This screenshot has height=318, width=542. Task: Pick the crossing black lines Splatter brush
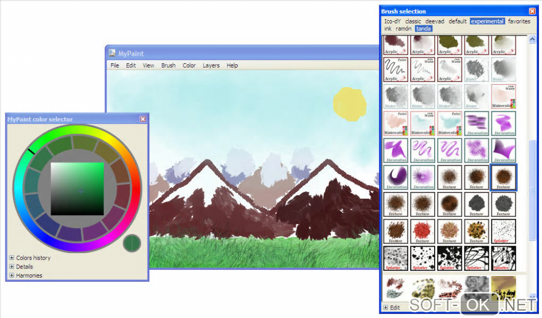coord(476,258)
